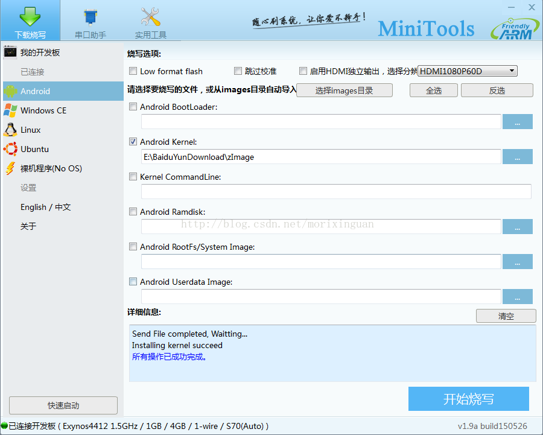Open the 关于 about entry in sidebar
This screenshot has width=543, height=435.
pos(28,226)
